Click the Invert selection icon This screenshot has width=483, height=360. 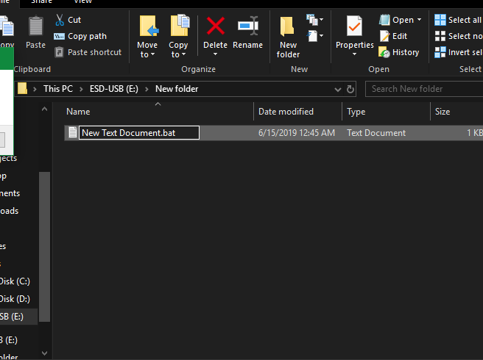(440, 52)
